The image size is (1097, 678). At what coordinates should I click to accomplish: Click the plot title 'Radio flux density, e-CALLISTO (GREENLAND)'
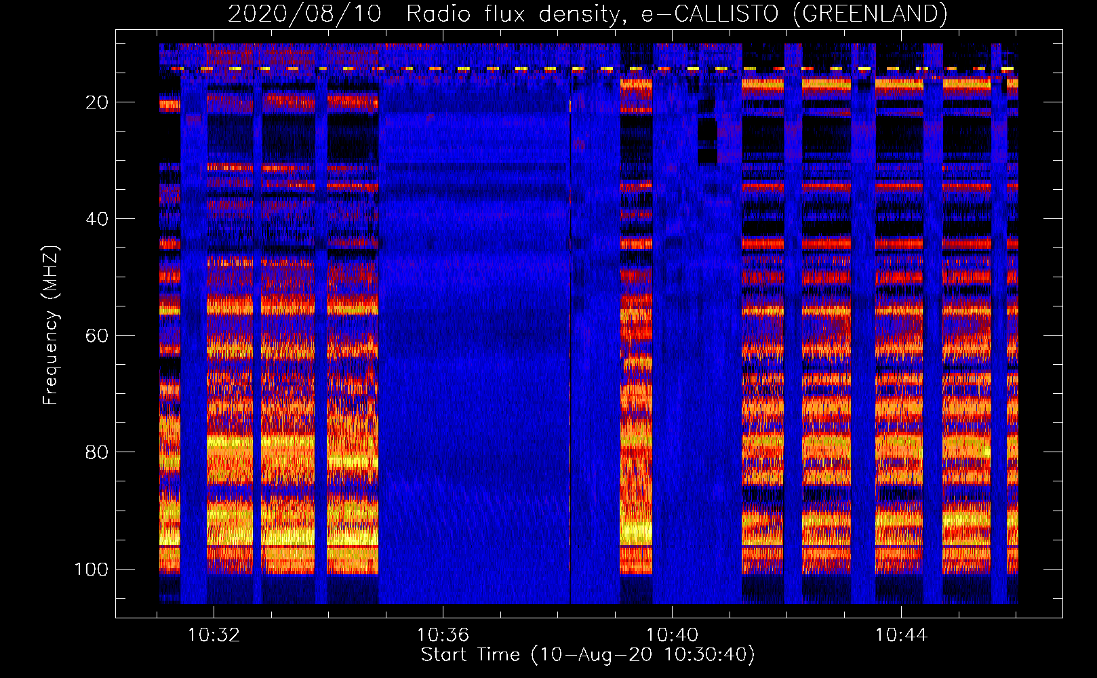coord(677,14)
